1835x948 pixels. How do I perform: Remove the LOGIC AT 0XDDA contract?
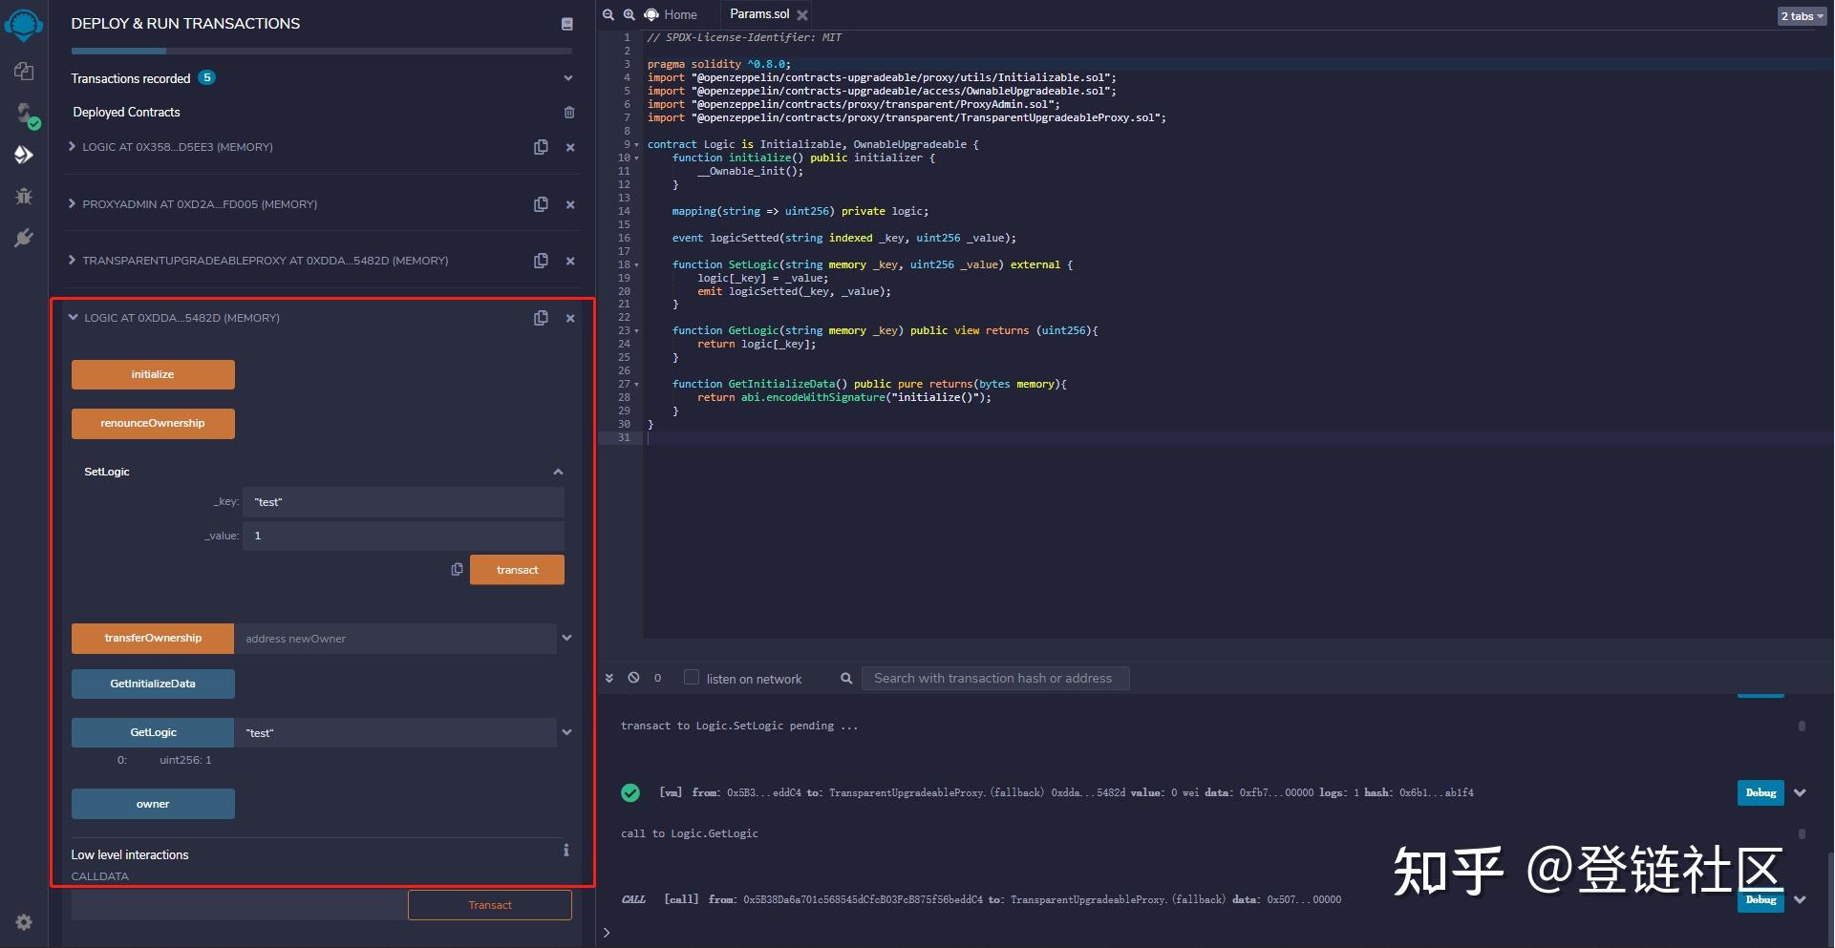570,319
